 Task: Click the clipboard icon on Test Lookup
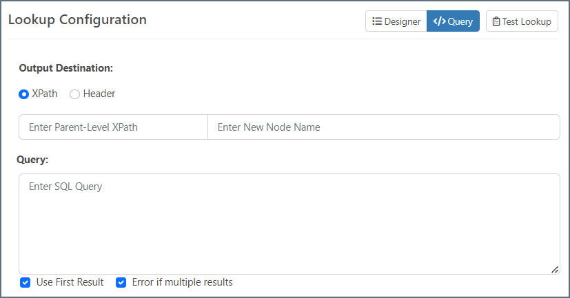click(x=496, y=21)
